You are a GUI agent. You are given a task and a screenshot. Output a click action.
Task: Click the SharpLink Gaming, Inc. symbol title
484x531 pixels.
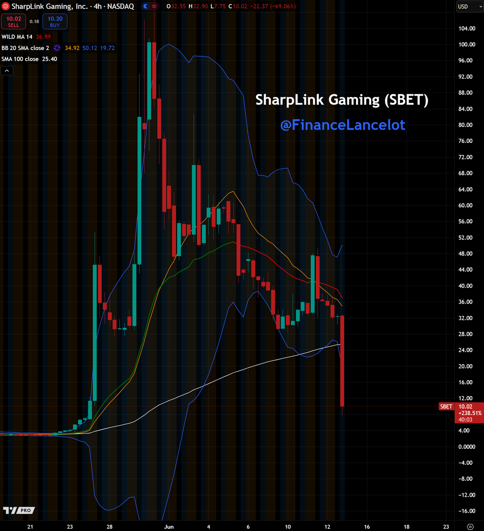50,6
